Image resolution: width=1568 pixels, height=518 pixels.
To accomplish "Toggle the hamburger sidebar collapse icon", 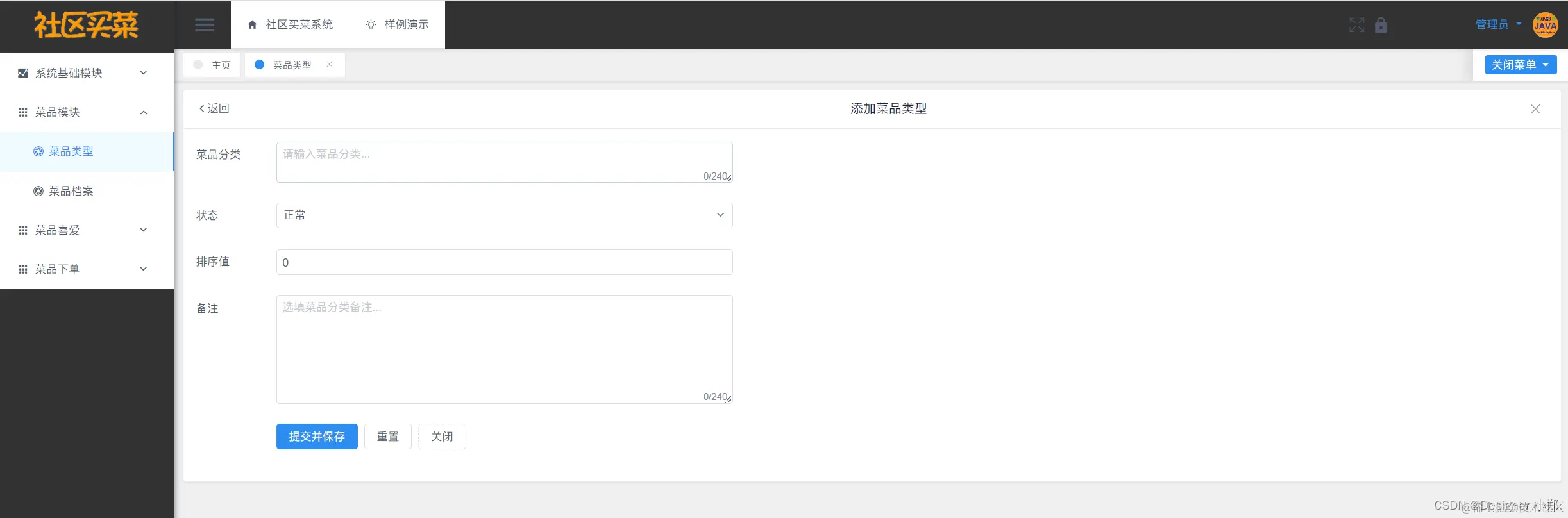I will 205,25.
